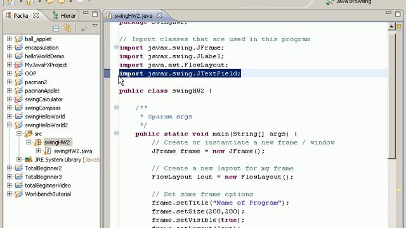
Task: Select helloWorldDemo project folder icon
Action: [x=18, y=56]
